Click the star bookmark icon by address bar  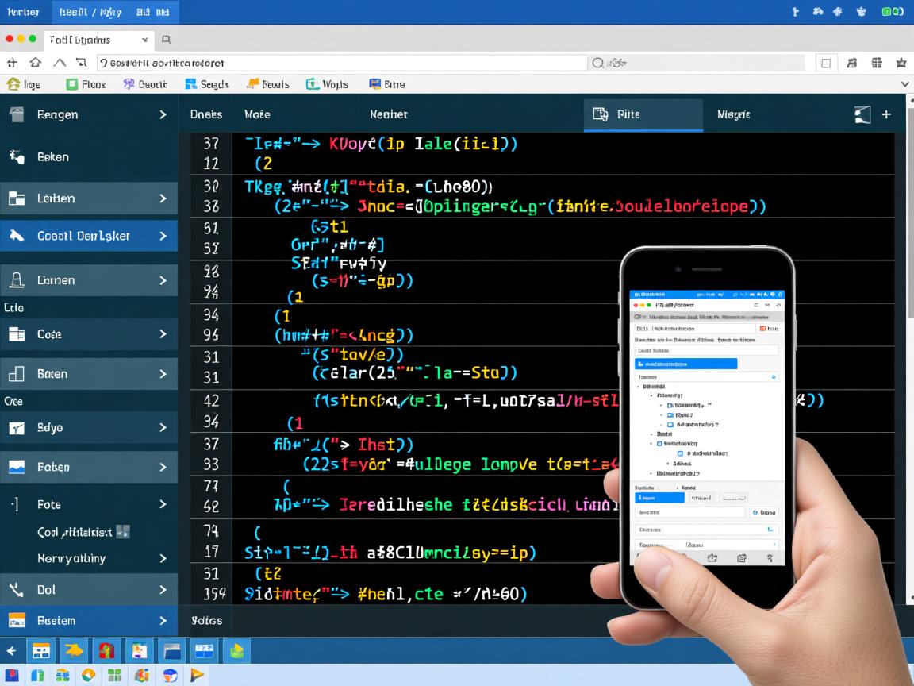(901, 63)
